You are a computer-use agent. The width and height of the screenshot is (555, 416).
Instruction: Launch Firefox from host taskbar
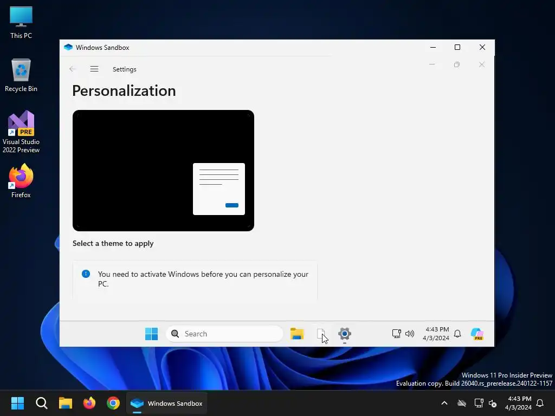coord(89,403)
